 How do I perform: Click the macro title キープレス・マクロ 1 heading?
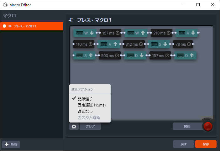coord(90,20)
